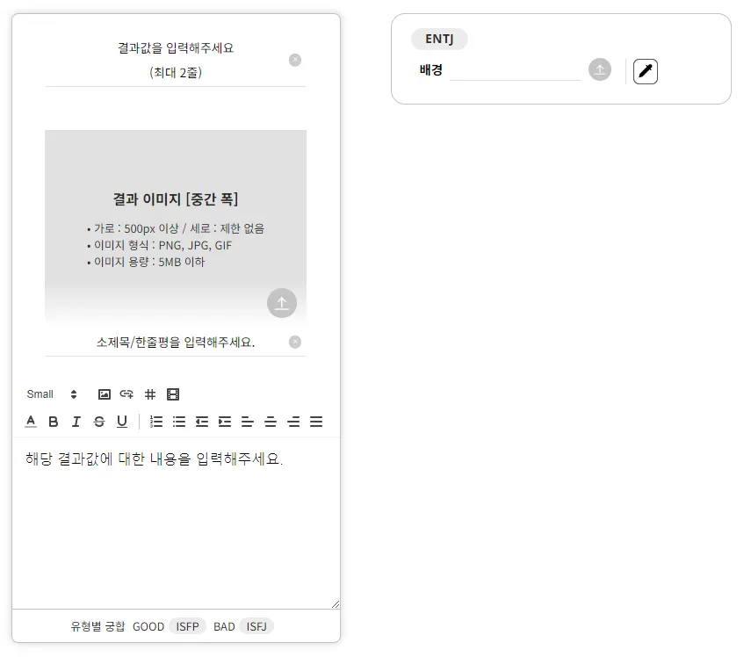Screen dimensions: 744x657
Task: Insert video using the film icon
Action: (173, 394)
